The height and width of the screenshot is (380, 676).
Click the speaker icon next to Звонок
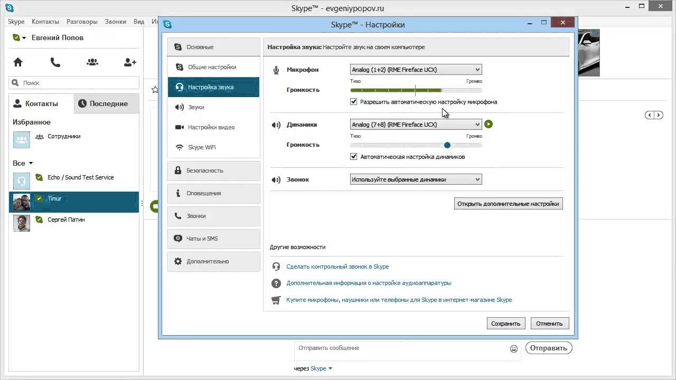point(276,179)
